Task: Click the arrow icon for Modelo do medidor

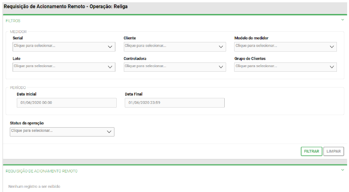Action: click(332, 47)
